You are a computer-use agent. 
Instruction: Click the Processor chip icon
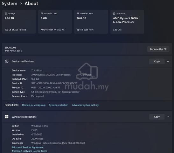click(x=114, y=14)
